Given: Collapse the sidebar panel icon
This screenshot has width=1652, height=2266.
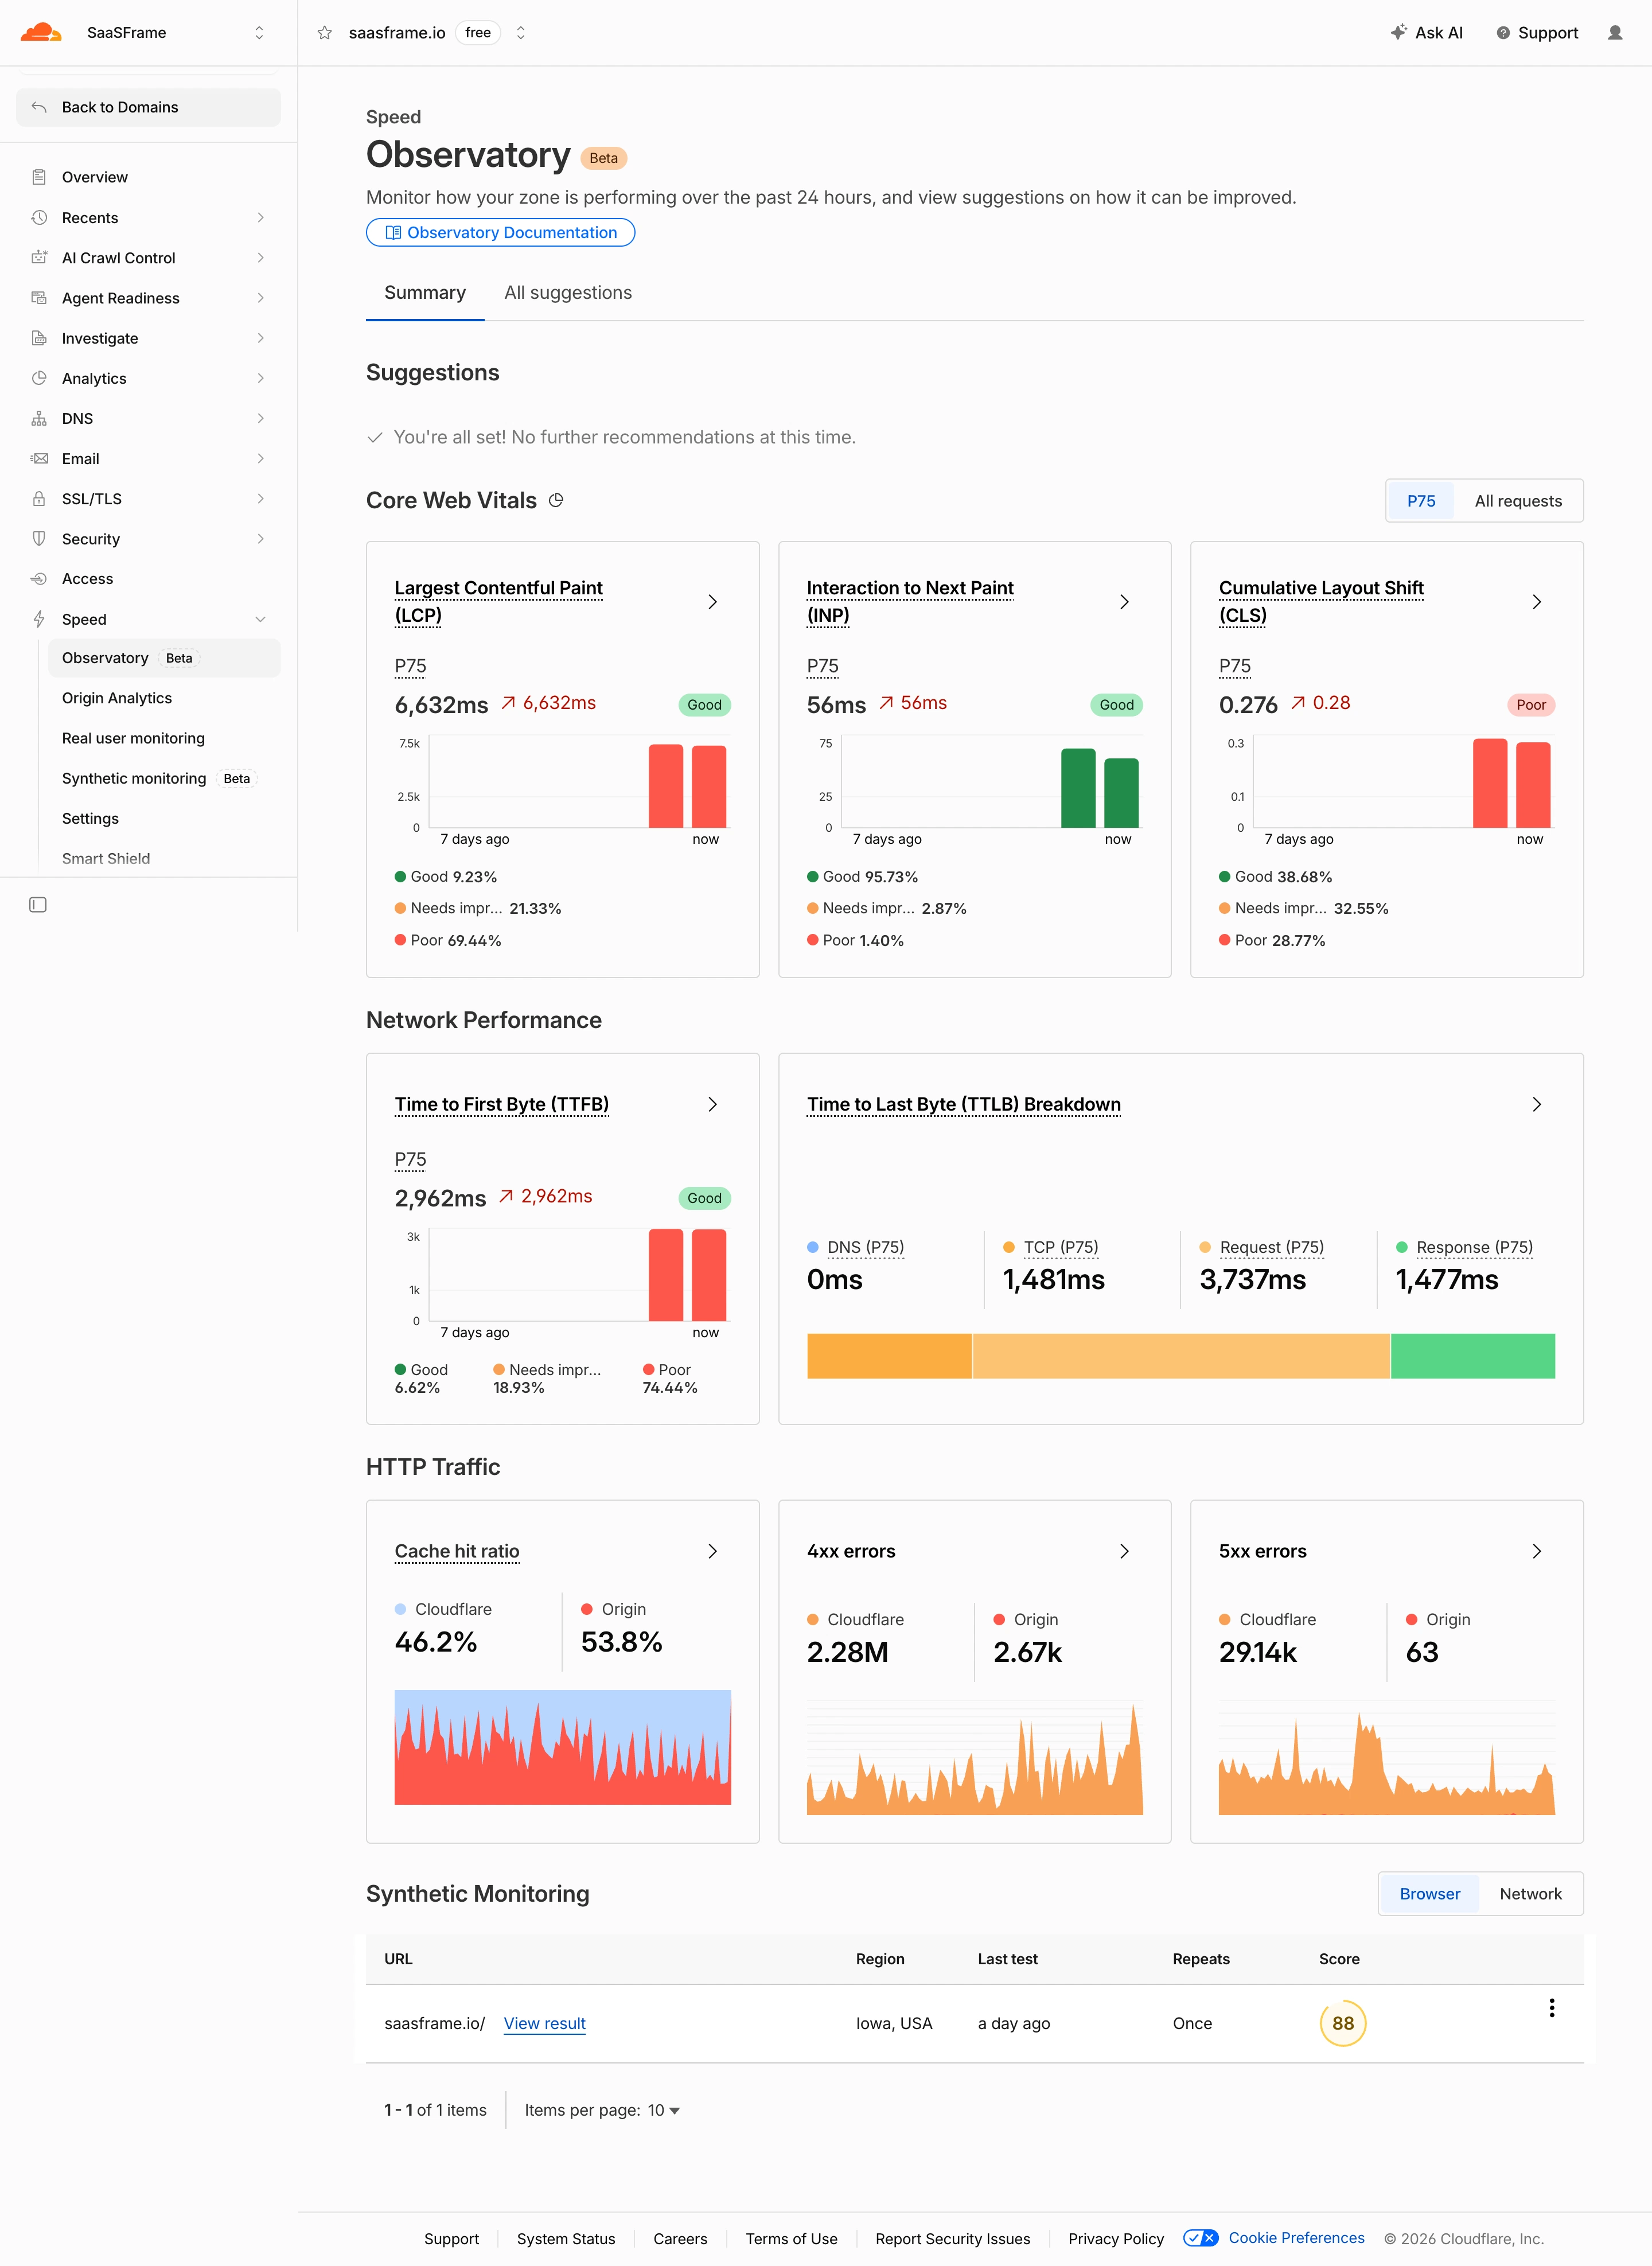Looking at the screenshot, I should (38, 904).
